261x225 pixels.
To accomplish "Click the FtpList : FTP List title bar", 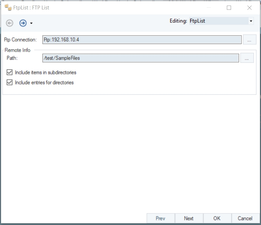I will point(105,7).
